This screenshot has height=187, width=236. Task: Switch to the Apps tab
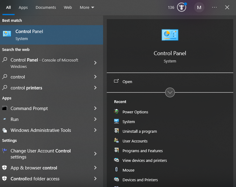(23, 7)
